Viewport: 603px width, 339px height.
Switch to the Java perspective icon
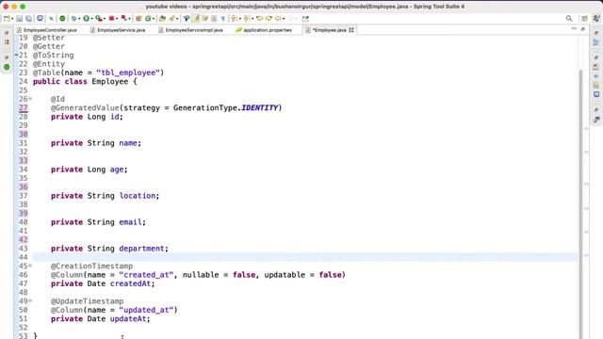[596, 19]
